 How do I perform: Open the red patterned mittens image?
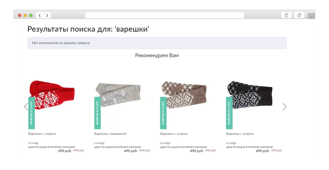click(x=52, y=95)
